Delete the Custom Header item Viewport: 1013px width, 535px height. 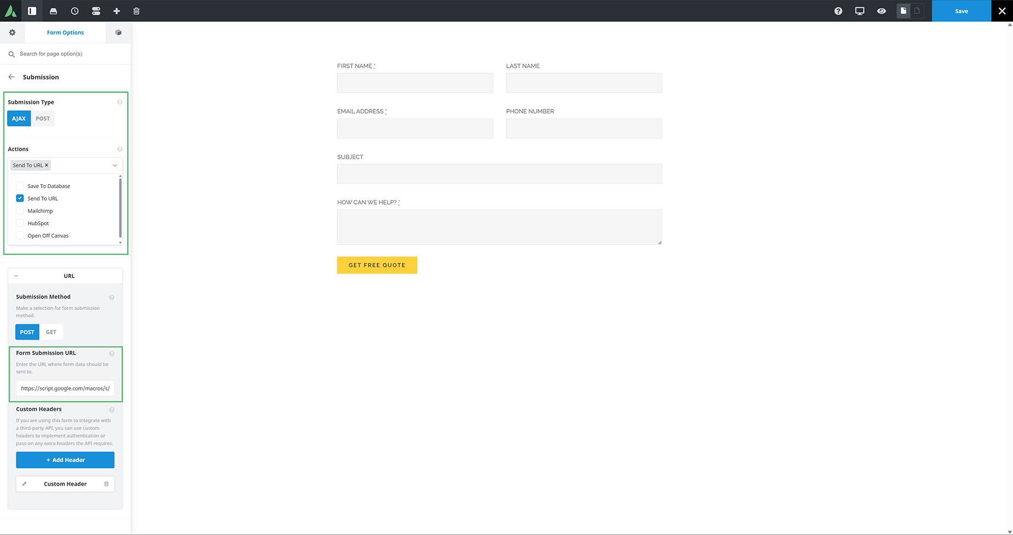click(x=106, y=484)
